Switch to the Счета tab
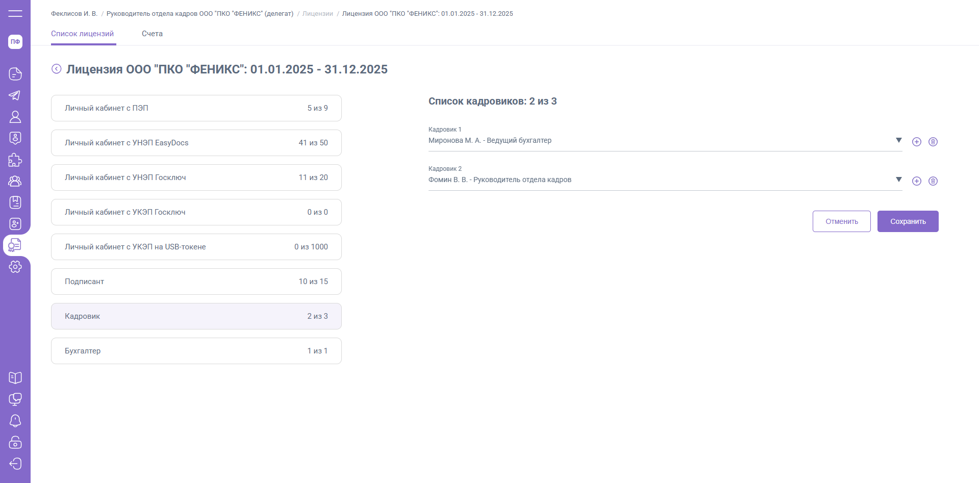979x483 pixels. click(152, 34)
